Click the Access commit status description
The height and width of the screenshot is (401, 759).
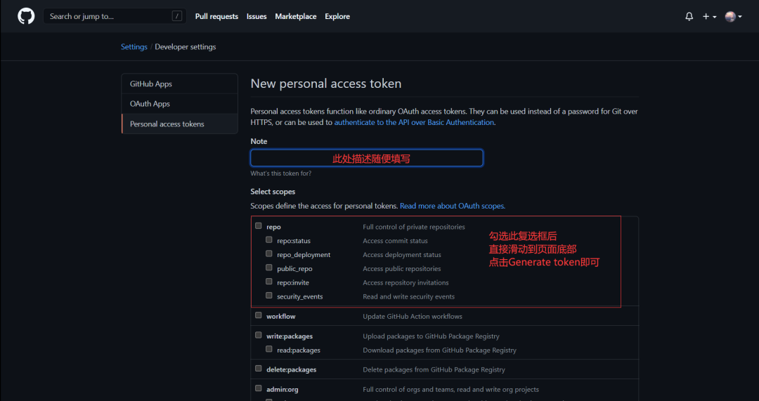(396, 241)
